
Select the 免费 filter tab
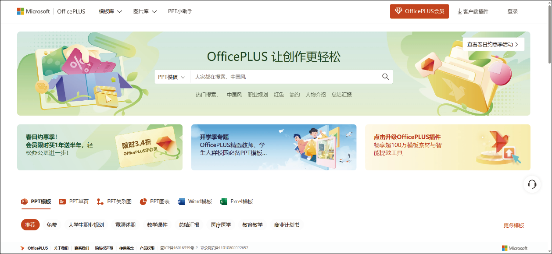click(x=52, y=225)
